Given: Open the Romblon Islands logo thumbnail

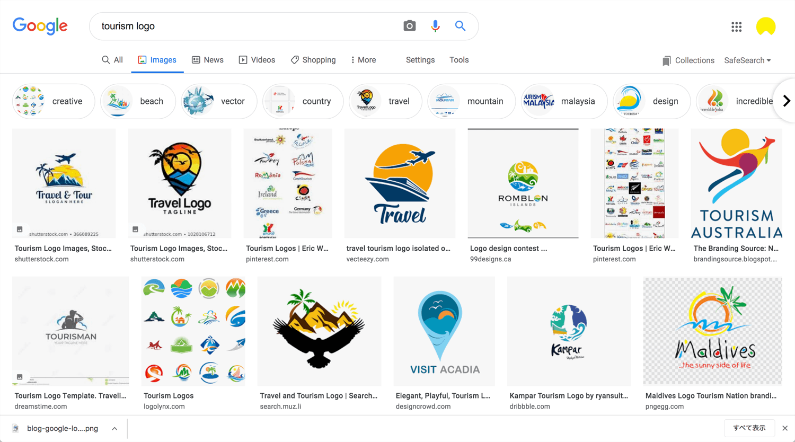Looking at the screenshot, I should (523, 183).
